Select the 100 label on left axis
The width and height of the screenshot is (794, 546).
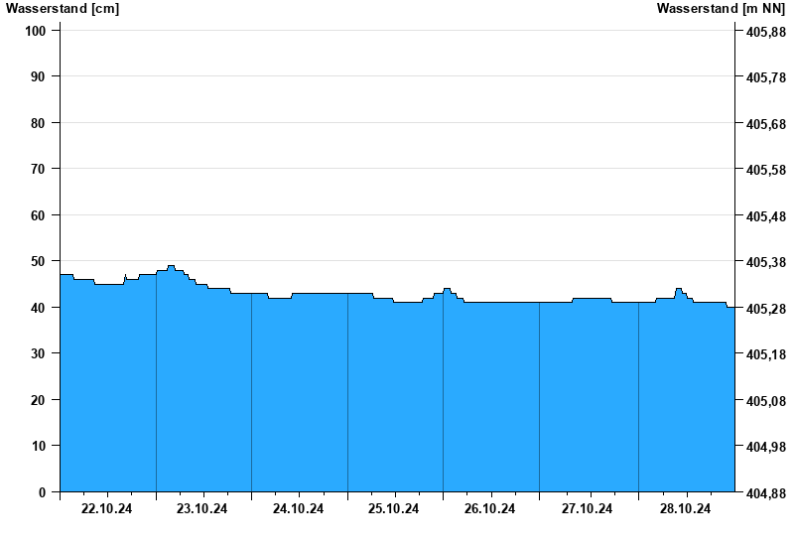click(x=35, y=31)
